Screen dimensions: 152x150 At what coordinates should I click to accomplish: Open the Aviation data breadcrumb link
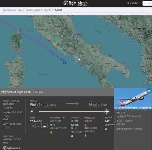(x=33, y=10)
